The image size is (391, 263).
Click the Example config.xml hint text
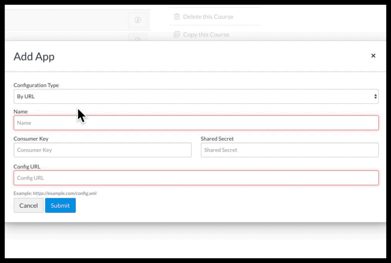(55, 193)
